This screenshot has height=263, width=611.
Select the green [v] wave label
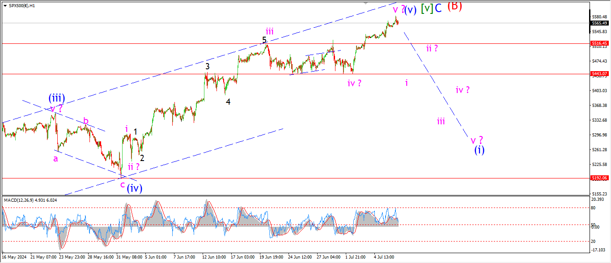coord(427,8)
